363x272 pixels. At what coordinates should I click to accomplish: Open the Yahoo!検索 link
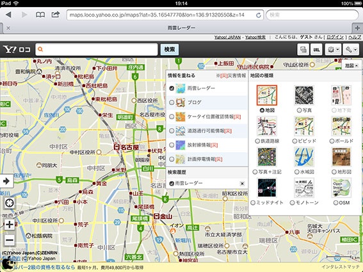tap(255, 37)
